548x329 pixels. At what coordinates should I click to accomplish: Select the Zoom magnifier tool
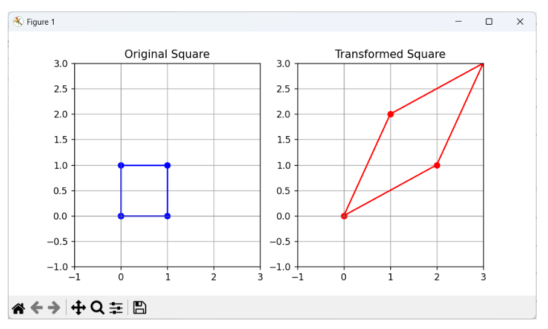pos(97,308)
